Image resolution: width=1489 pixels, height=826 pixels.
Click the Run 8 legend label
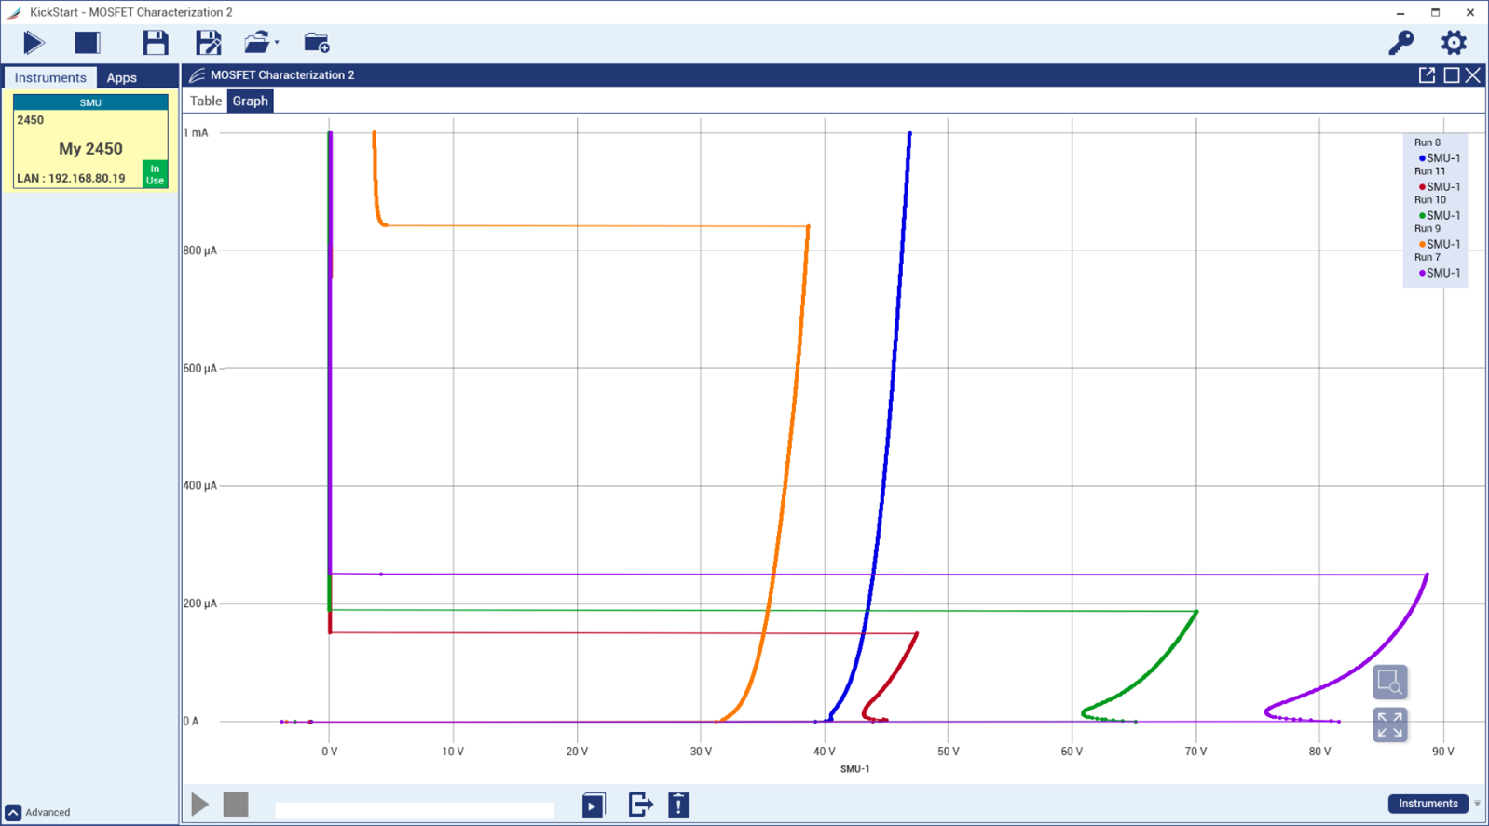coord(1428,142)
